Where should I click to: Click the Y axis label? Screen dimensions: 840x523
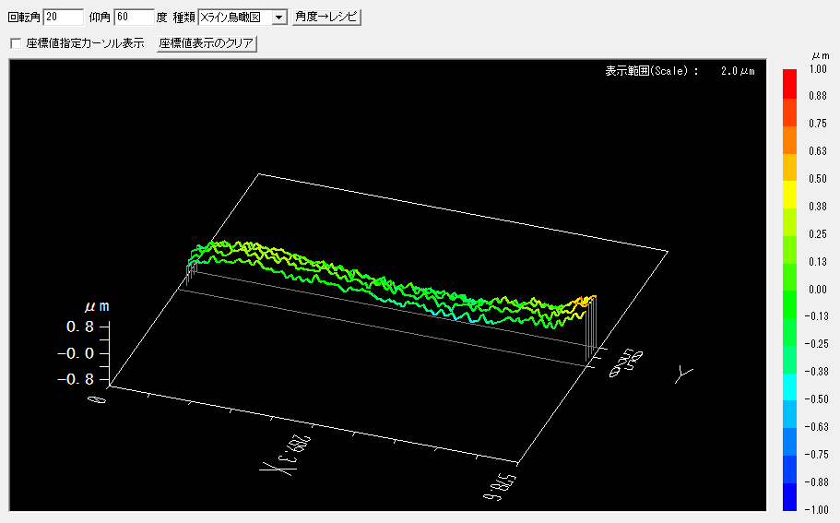[x=683, y=373]
